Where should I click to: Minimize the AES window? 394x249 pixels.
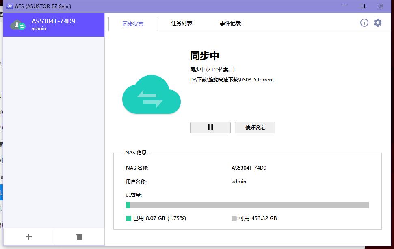tap(344, 6)
